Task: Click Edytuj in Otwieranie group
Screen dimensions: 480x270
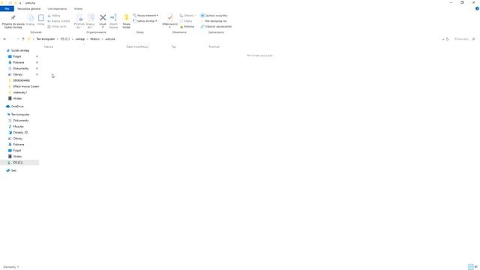Action: [x=186, y=21]
